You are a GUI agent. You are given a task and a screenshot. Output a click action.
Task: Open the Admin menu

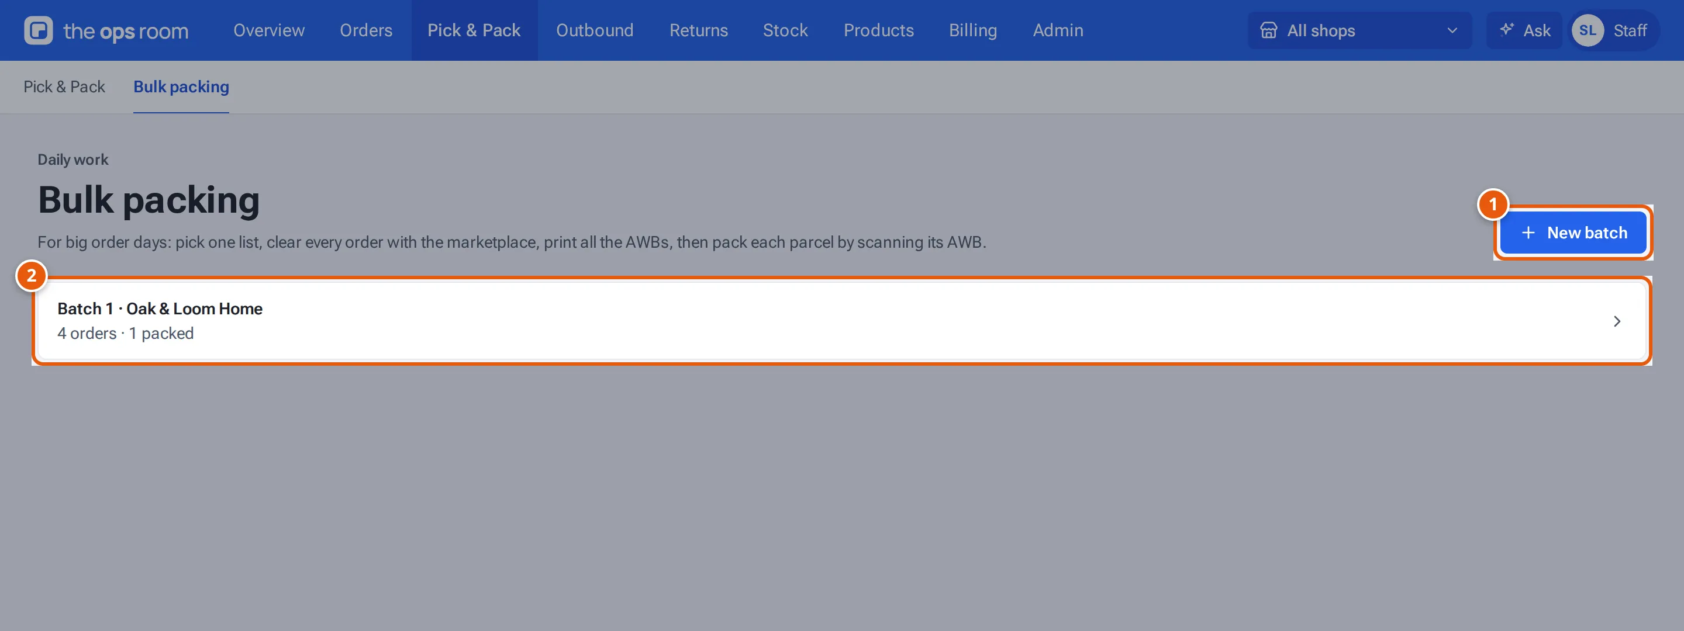click(x=1058, y=30)
